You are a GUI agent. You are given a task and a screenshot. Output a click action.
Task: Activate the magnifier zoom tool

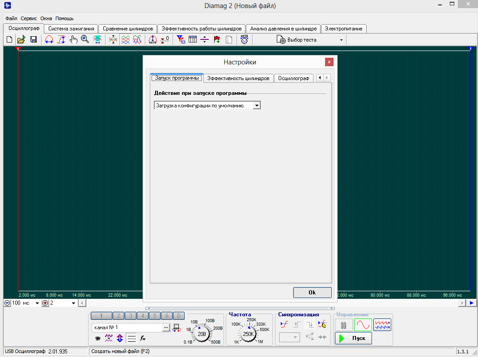(85, 39)
